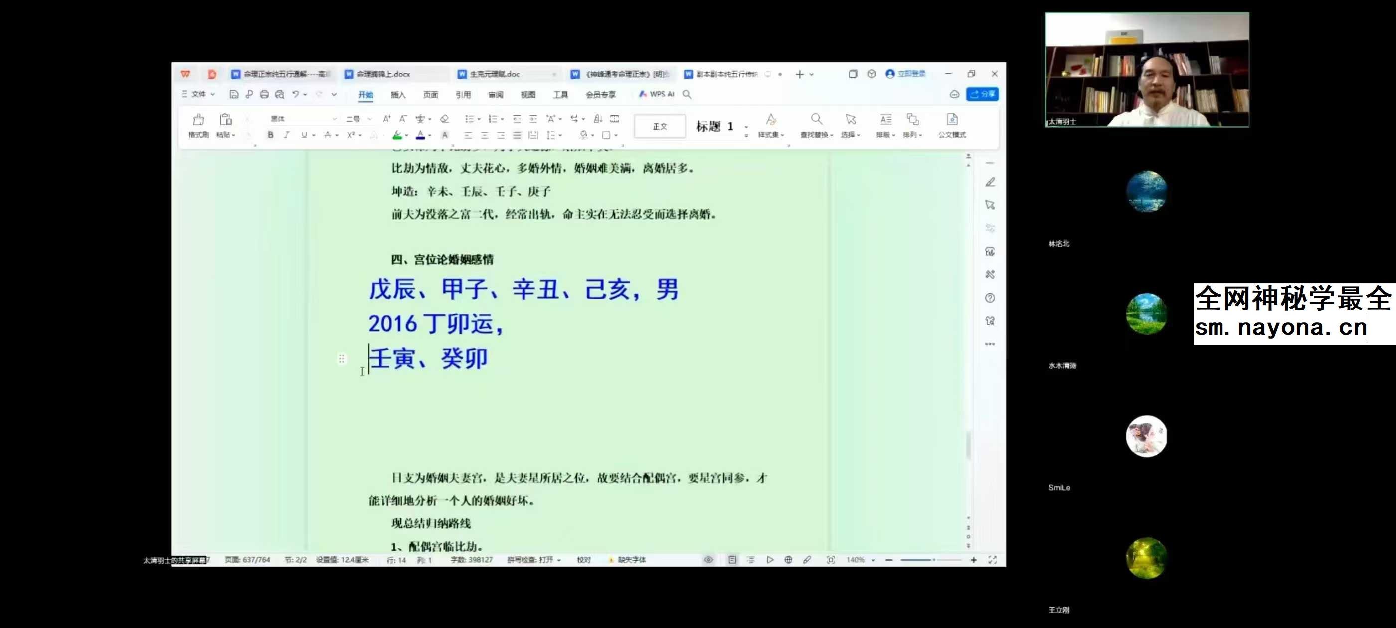Viewport: 1396px width, 628px height.
Task: Click the blue 分享 share button
Action: (x=983, y=94)
